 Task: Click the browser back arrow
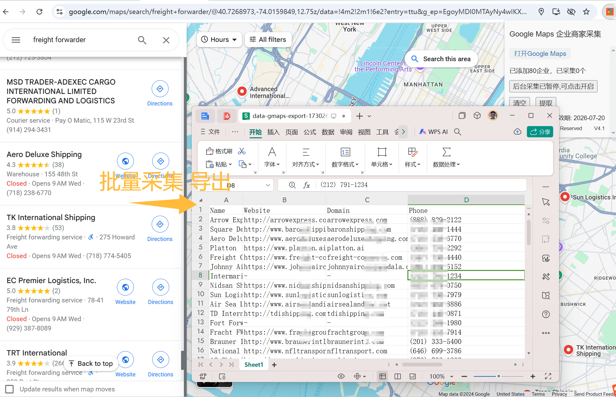tap(6, 12)
